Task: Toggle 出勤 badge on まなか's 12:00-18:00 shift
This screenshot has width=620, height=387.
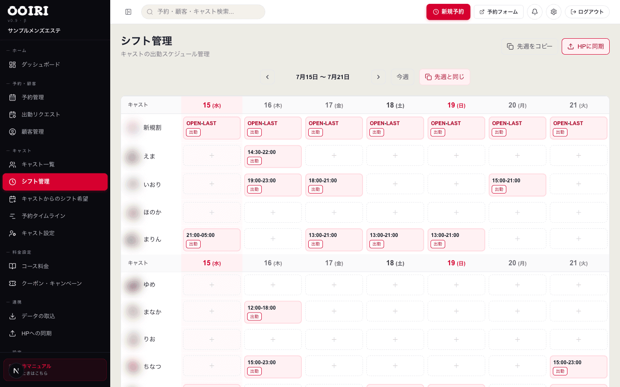Action: pos(254,316)
